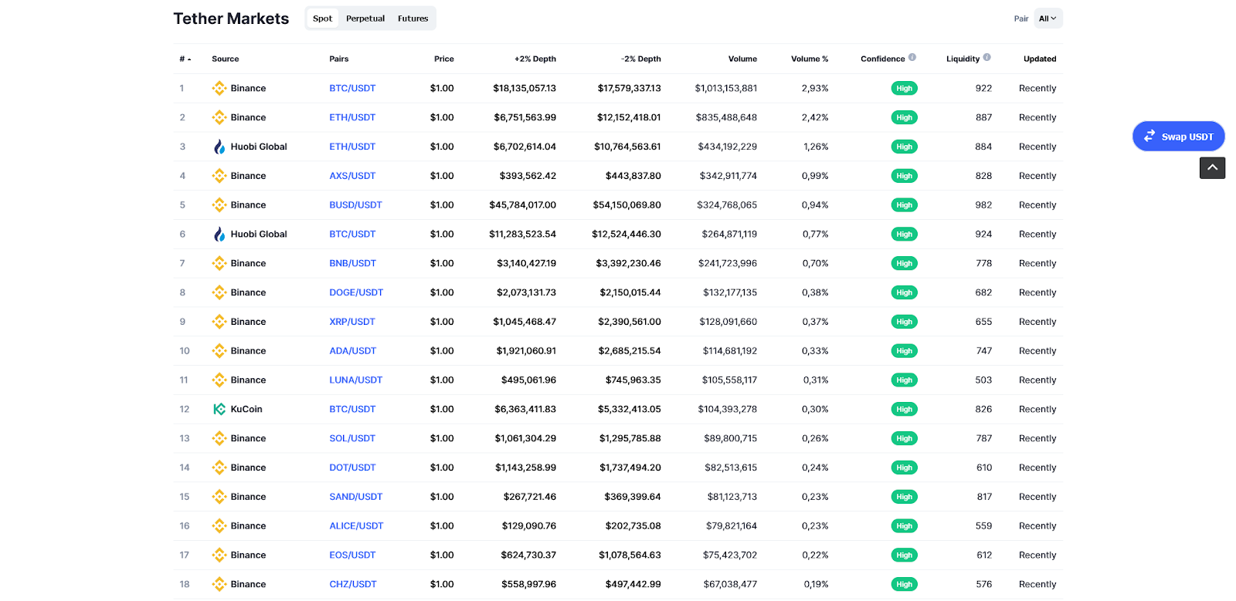Open the DOGE/USDT pair link
This screenshot has height=601, width=1236.
click(x=356, y=292)
